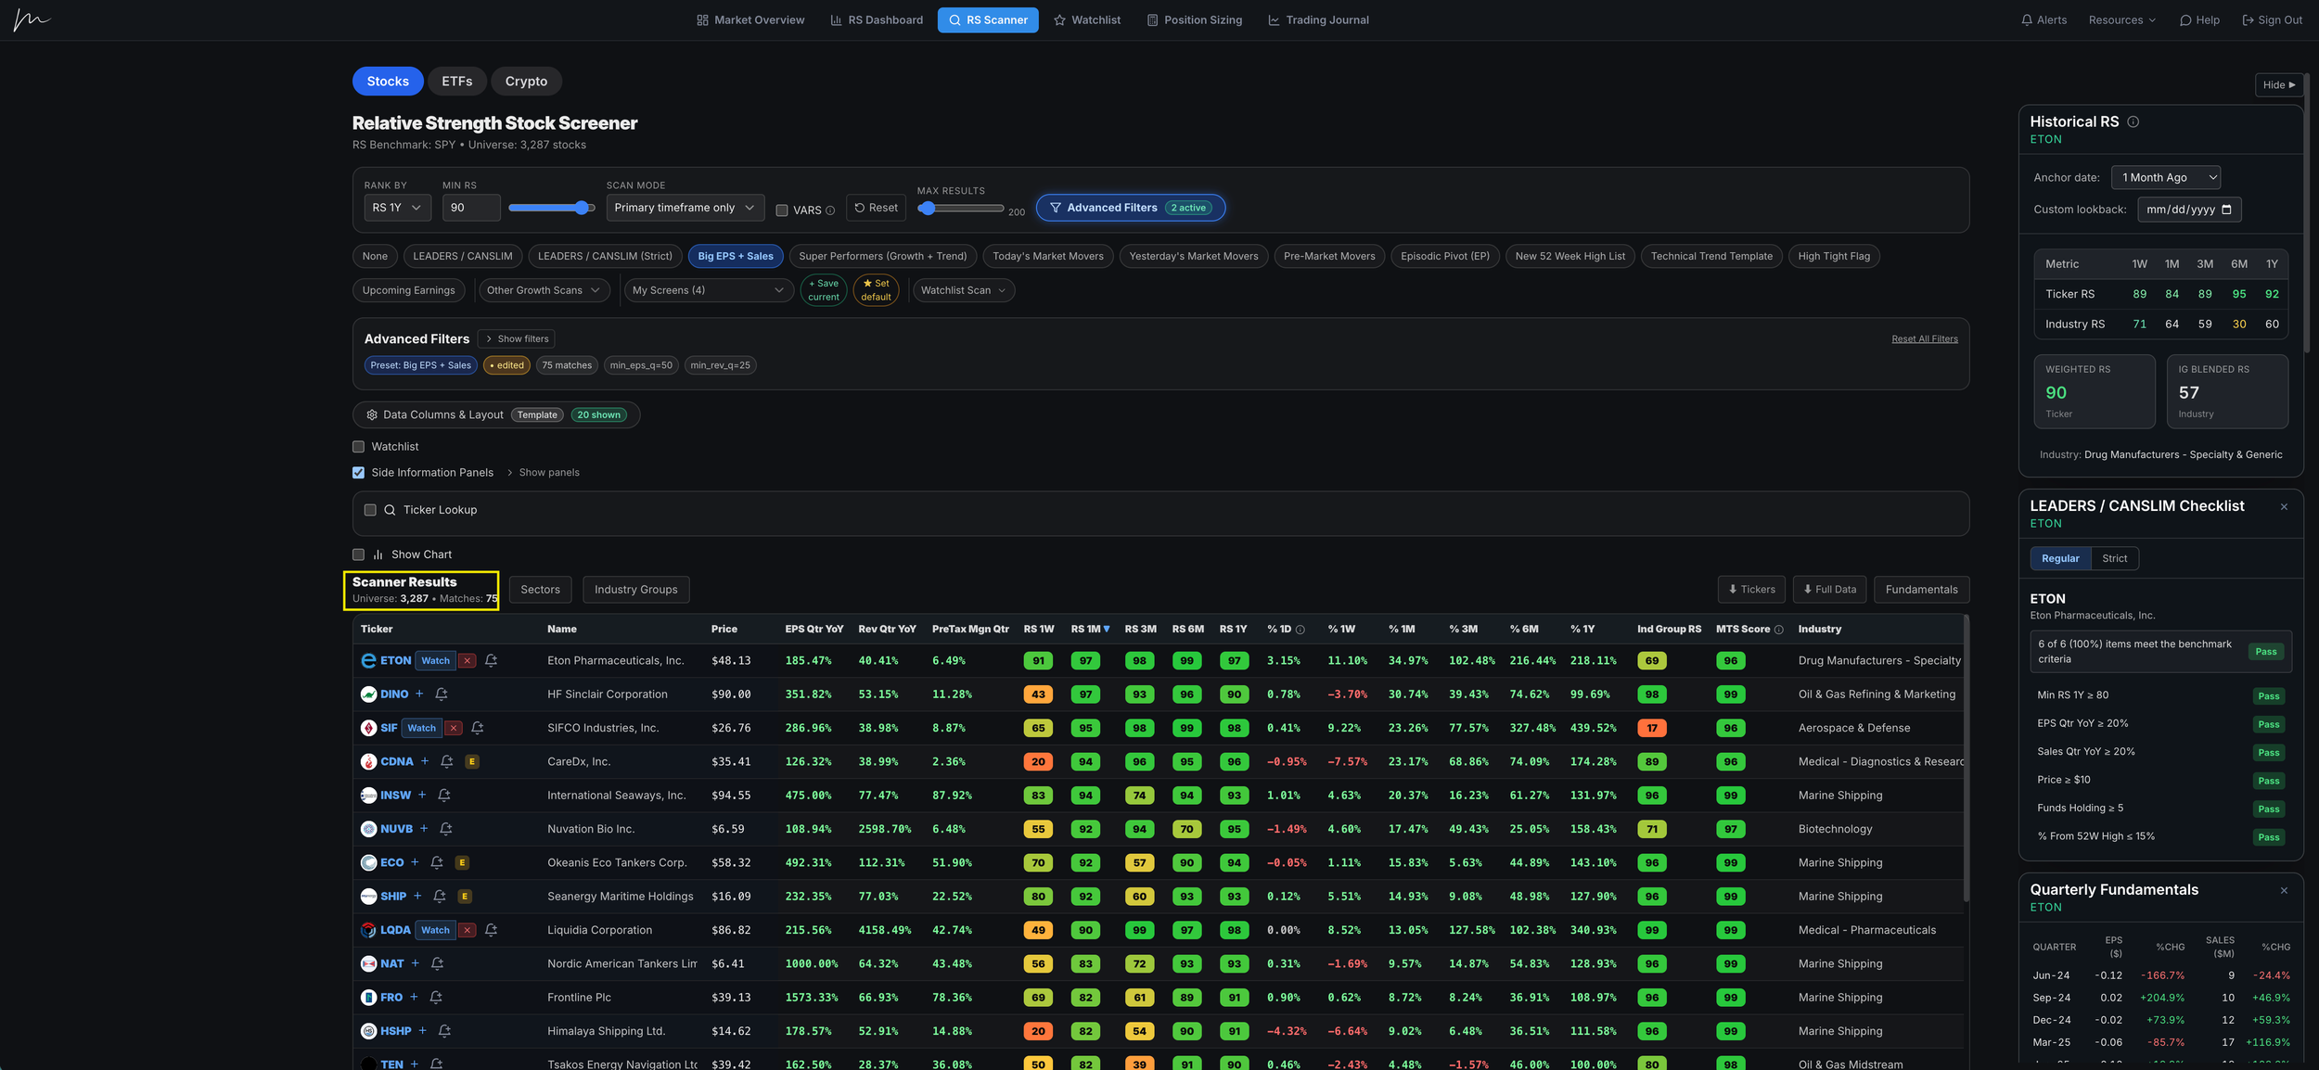Click Save current screen button
This screenshot has height=1070, width=2319.
[x=823, y=290]
